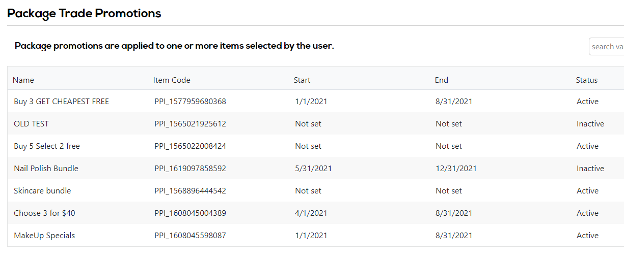Click the Package Trade Promotions heading

click(84, 13)
